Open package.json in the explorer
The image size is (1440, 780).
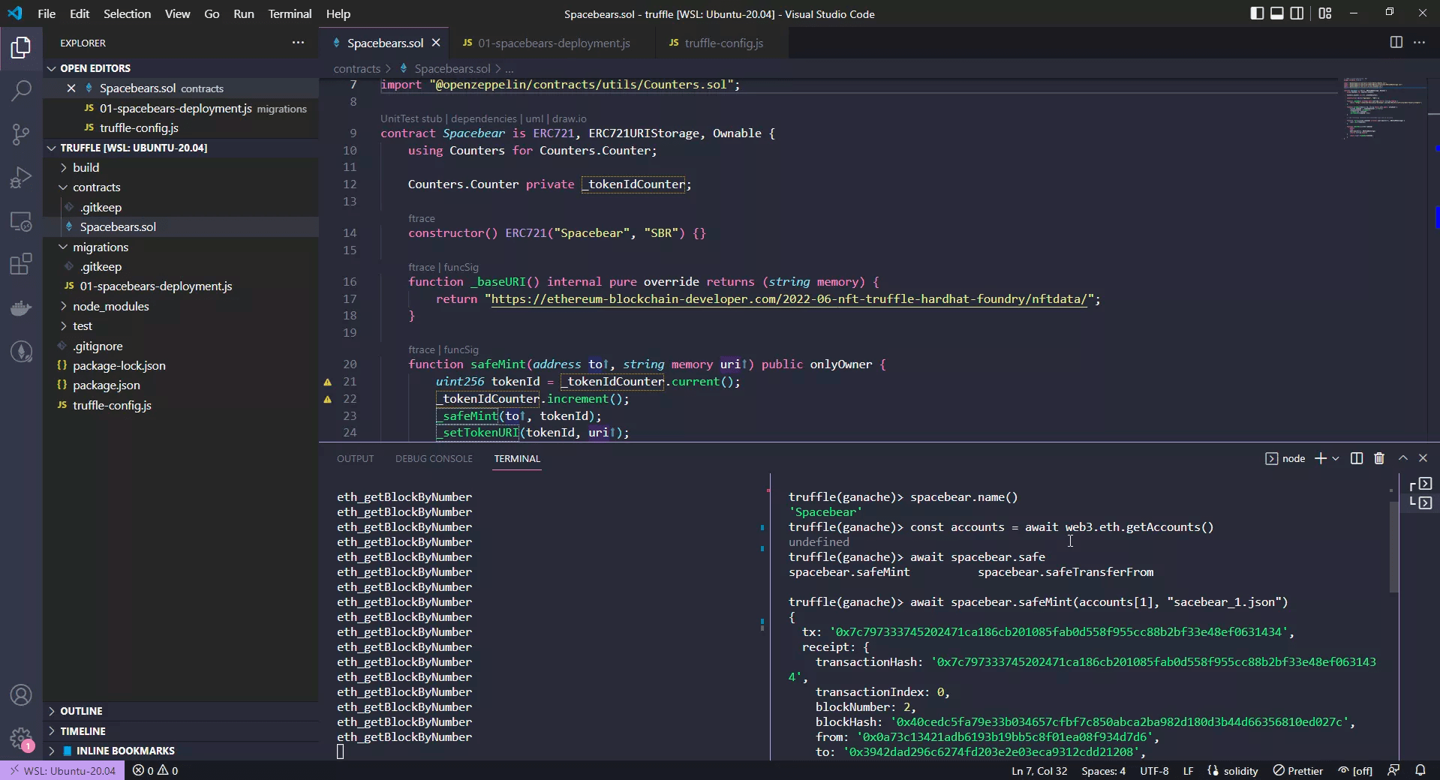[x=106, y=385]
